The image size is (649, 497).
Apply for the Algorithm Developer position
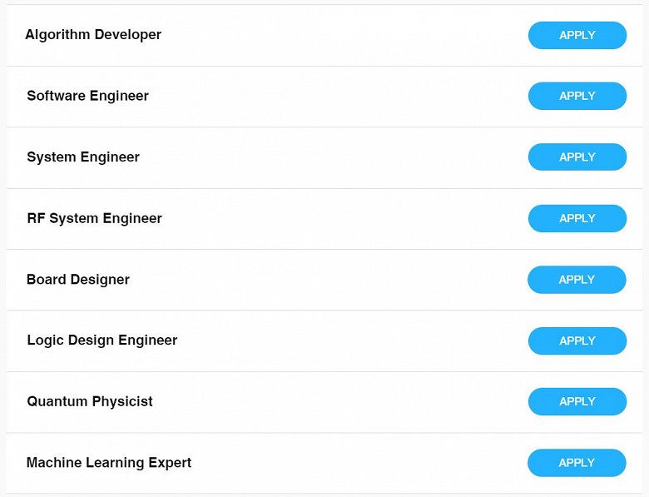577,36
